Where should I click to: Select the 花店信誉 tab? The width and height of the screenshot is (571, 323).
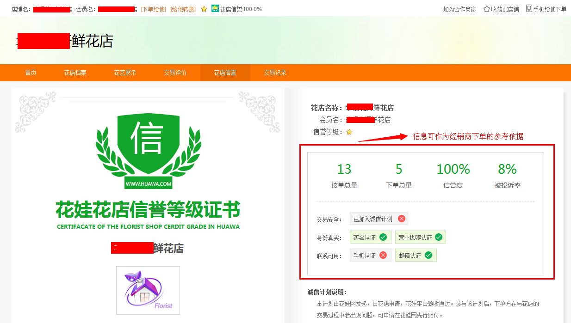pos(225,73)
